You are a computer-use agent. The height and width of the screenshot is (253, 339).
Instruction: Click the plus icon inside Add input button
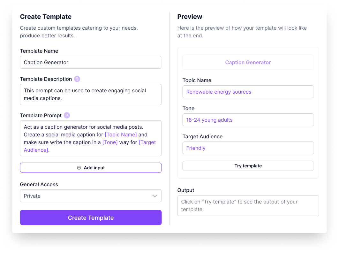[79, 167]
